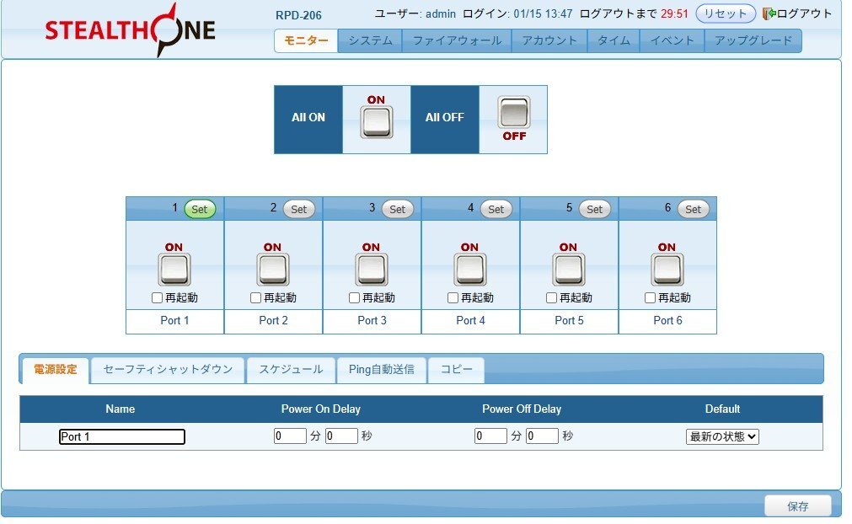This screenshot has height=524, width=852.
Task: Open the モニター tab
Action: pos(306,40)
